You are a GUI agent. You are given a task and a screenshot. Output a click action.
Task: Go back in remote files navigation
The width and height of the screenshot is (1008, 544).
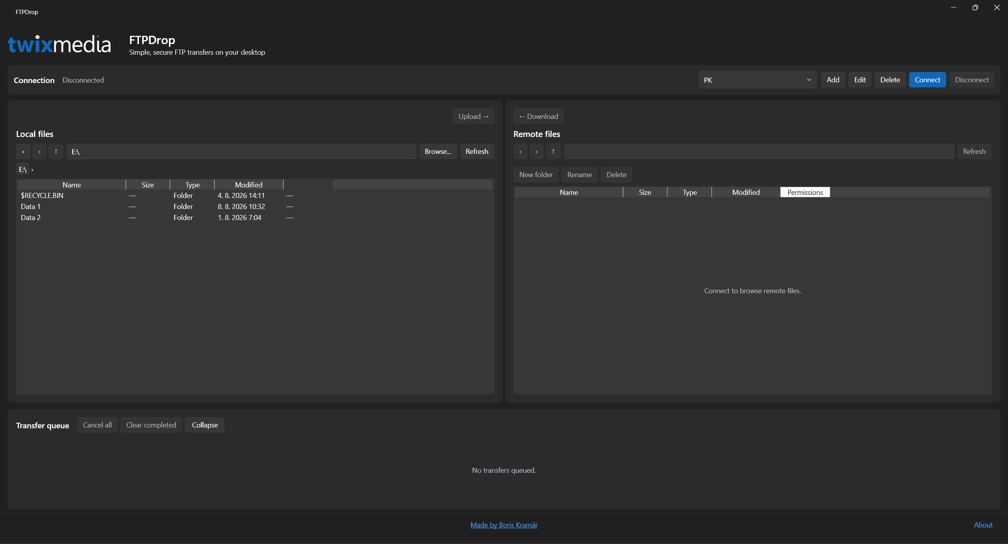[521, 152]
